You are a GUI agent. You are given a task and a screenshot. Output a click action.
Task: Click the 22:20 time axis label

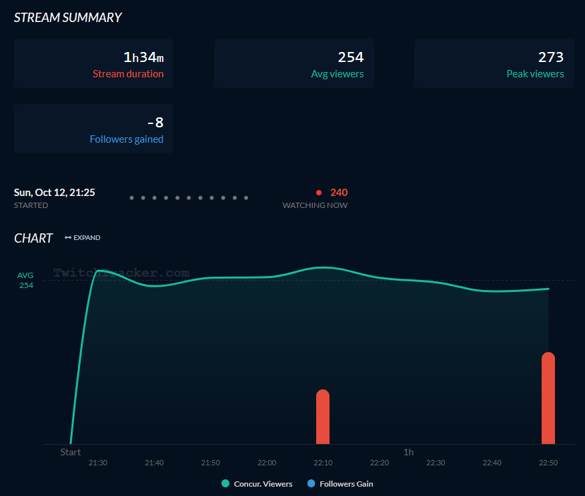(x=380, y=463)
